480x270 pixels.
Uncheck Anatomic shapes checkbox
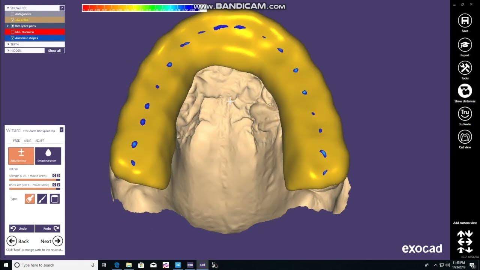point(13,38)
